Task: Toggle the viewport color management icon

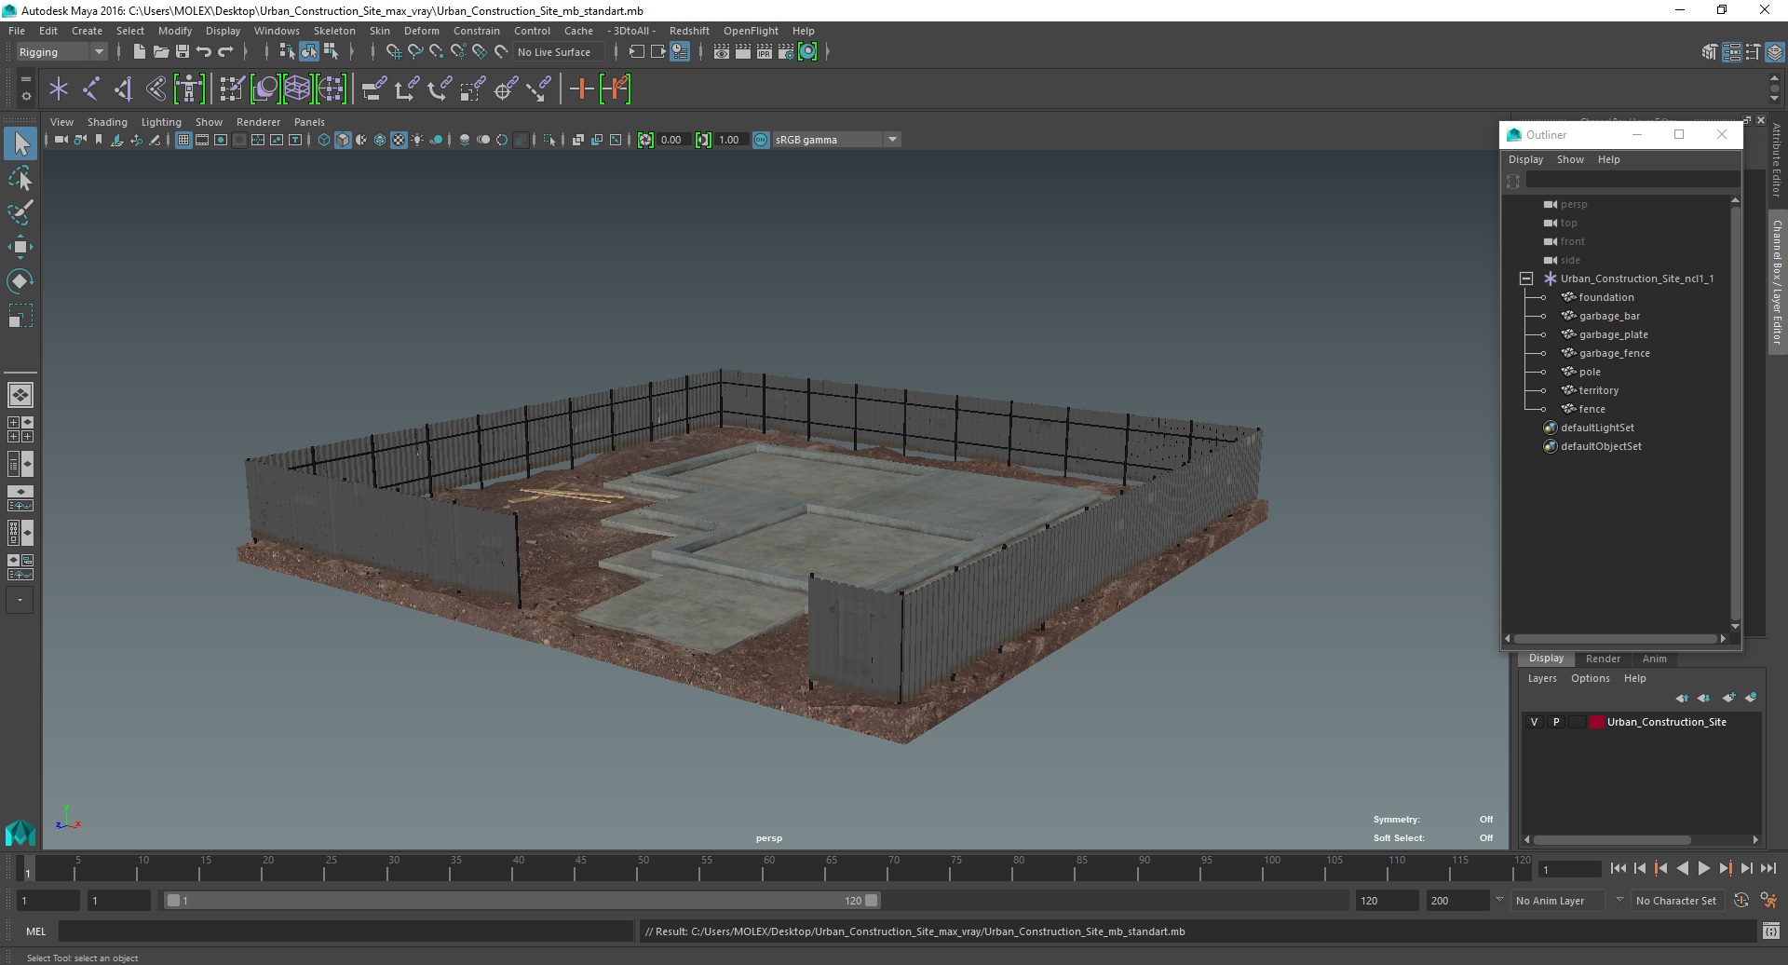Action: [761, 140]
